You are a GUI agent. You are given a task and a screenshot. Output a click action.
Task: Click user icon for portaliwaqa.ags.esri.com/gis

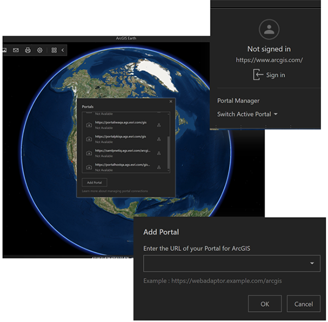[159, 125]
